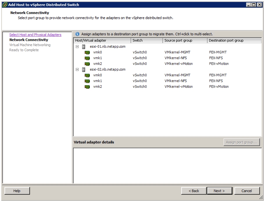Click vSwitch0 cell for esxi-01 vmk2
The width and height of the screenshot is (265, 208).
pyautogui.click(x=140, y=64)
